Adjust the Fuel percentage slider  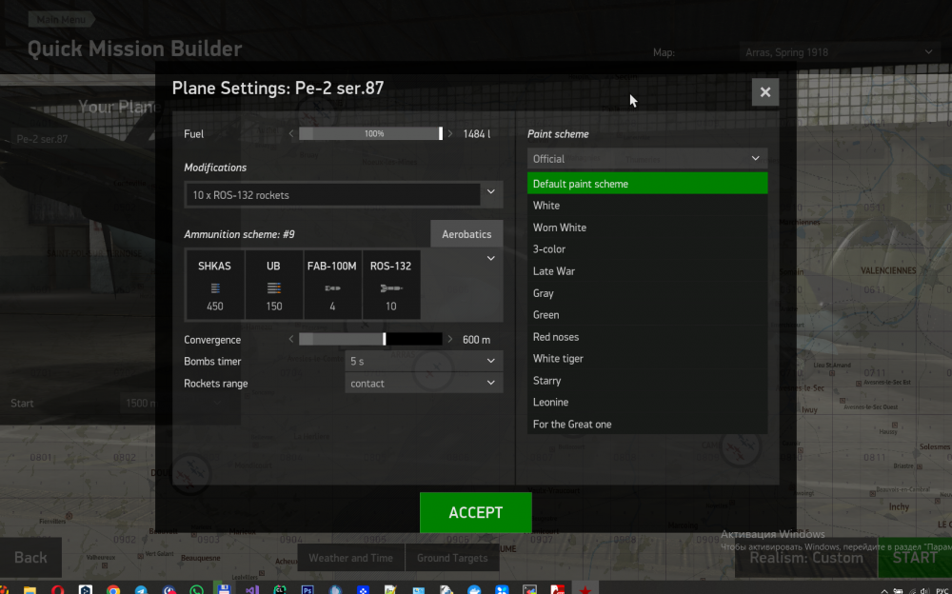(371, 133)
